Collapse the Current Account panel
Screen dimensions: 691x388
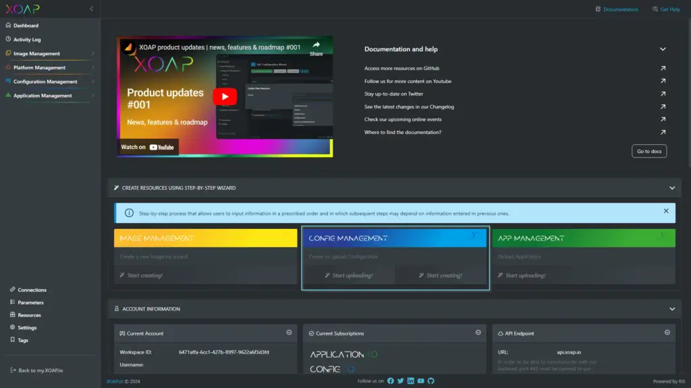pyautogui.click(x=289, y=333)
